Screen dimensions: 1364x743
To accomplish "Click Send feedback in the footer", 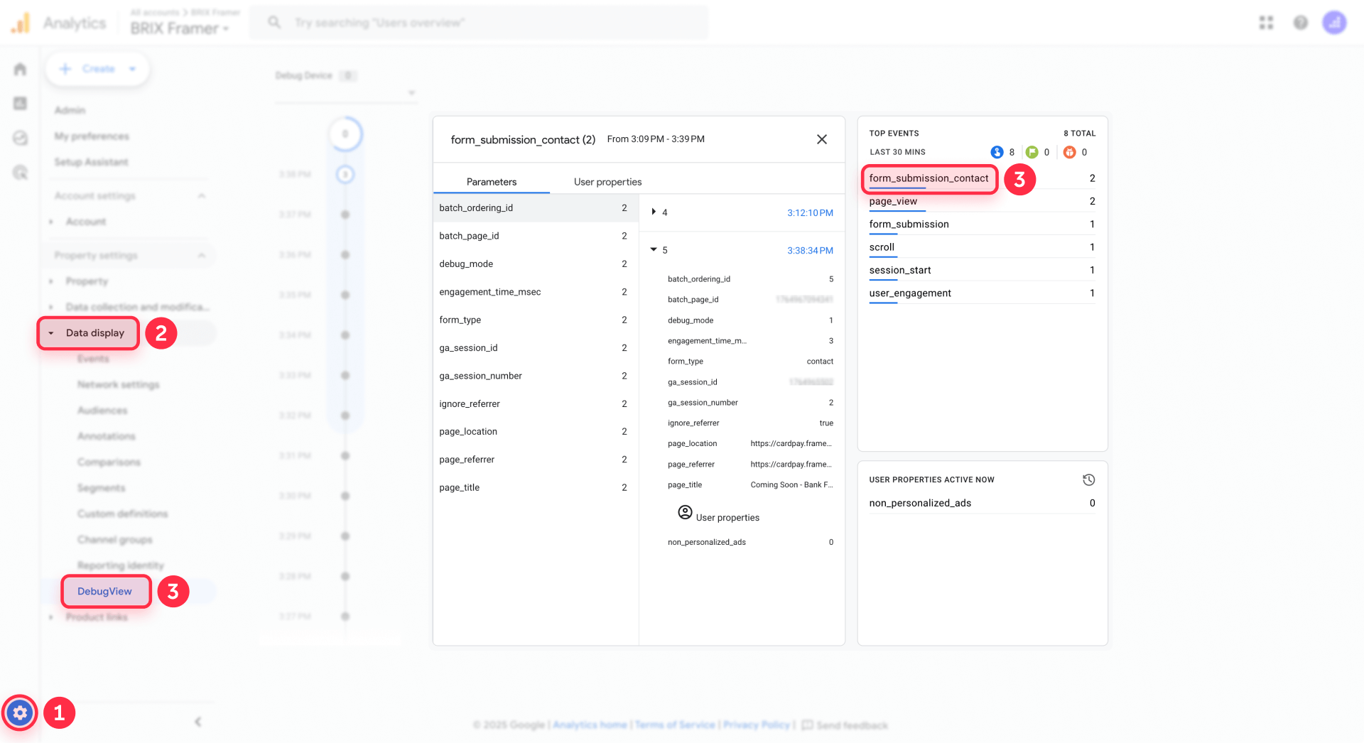I will point(845,725).
